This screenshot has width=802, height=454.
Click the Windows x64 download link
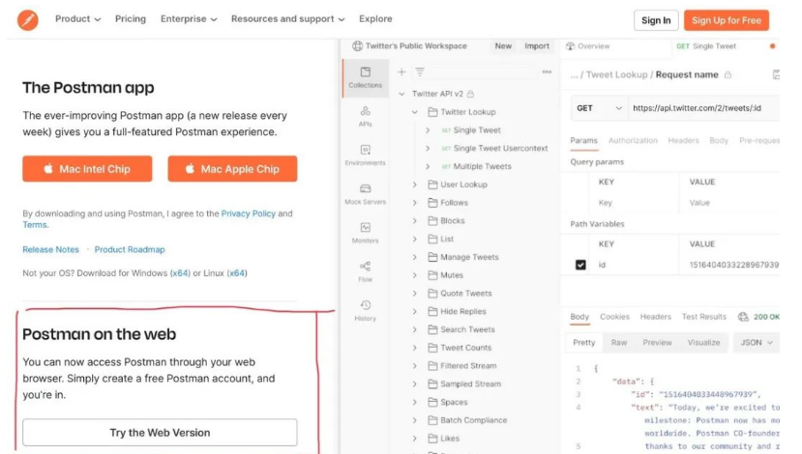[x=180, y=273]
